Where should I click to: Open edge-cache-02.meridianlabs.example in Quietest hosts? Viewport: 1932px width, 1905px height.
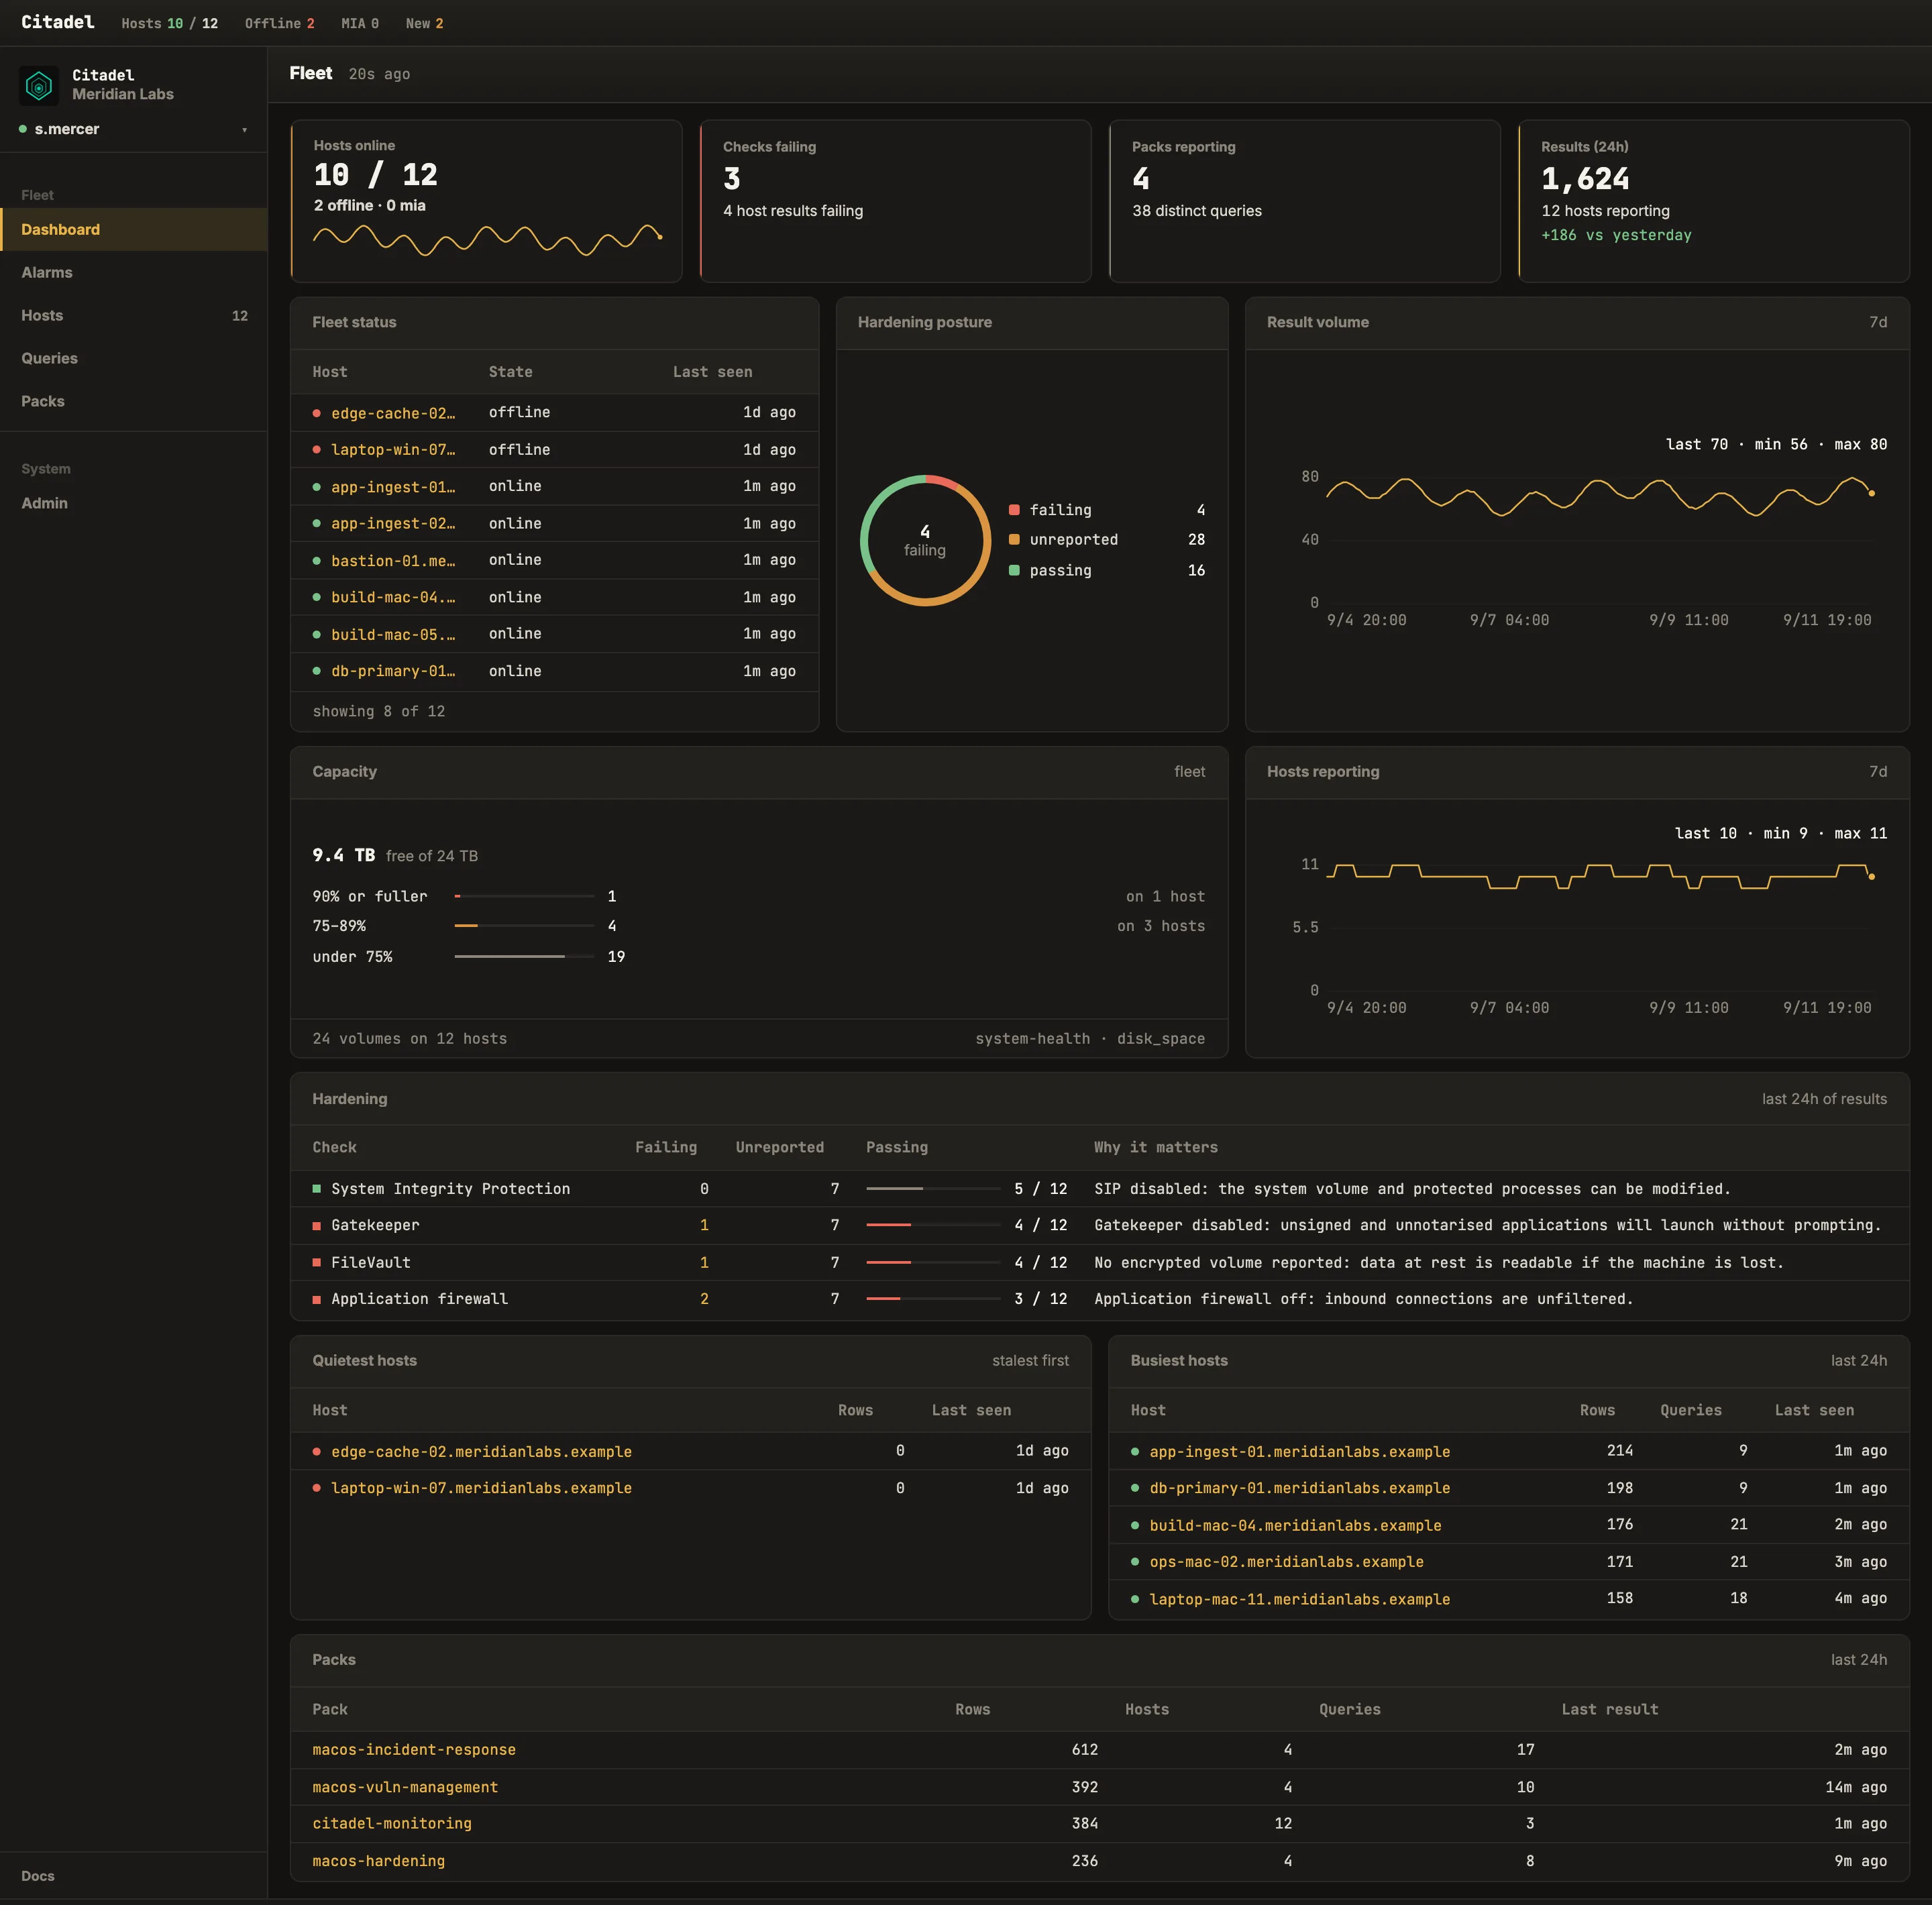(481, 1451)
